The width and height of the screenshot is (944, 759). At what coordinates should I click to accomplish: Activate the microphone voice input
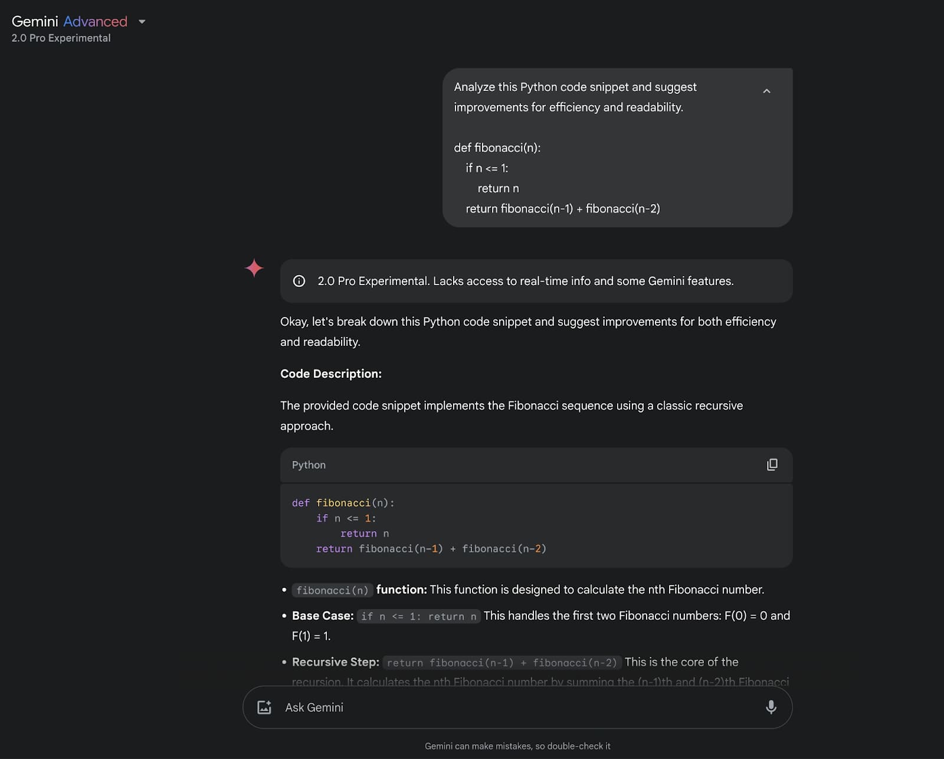coord(771,707)
